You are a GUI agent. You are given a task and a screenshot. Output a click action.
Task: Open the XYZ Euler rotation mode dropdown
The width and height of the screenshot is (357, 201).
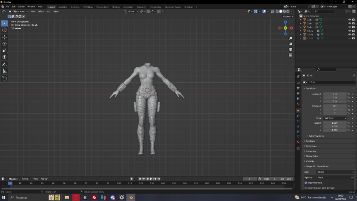coord(335,118)
